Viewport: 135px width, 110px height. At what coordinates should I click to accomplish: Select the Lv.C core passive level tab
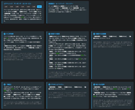[x=23, y=7]
